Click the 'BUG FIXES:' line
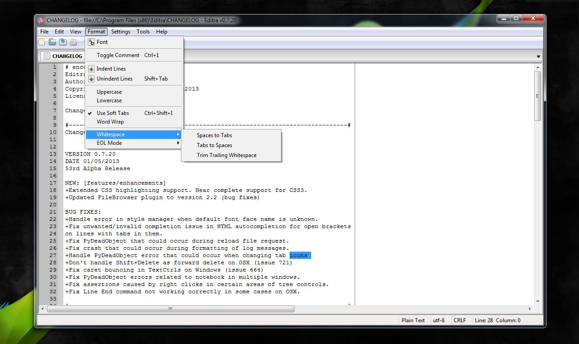The image size is (579, 344). [x=83, y=212]
